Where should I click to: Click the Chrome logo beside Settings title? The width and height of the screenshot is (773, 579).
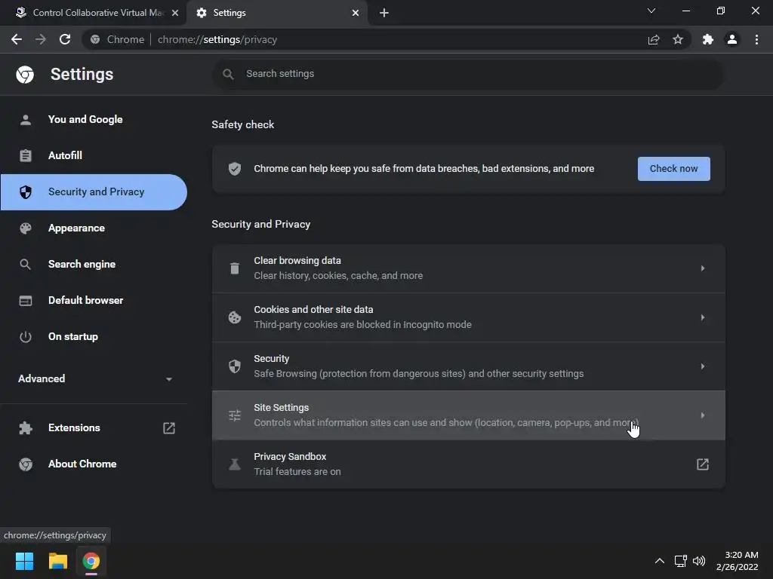[25, 75]
